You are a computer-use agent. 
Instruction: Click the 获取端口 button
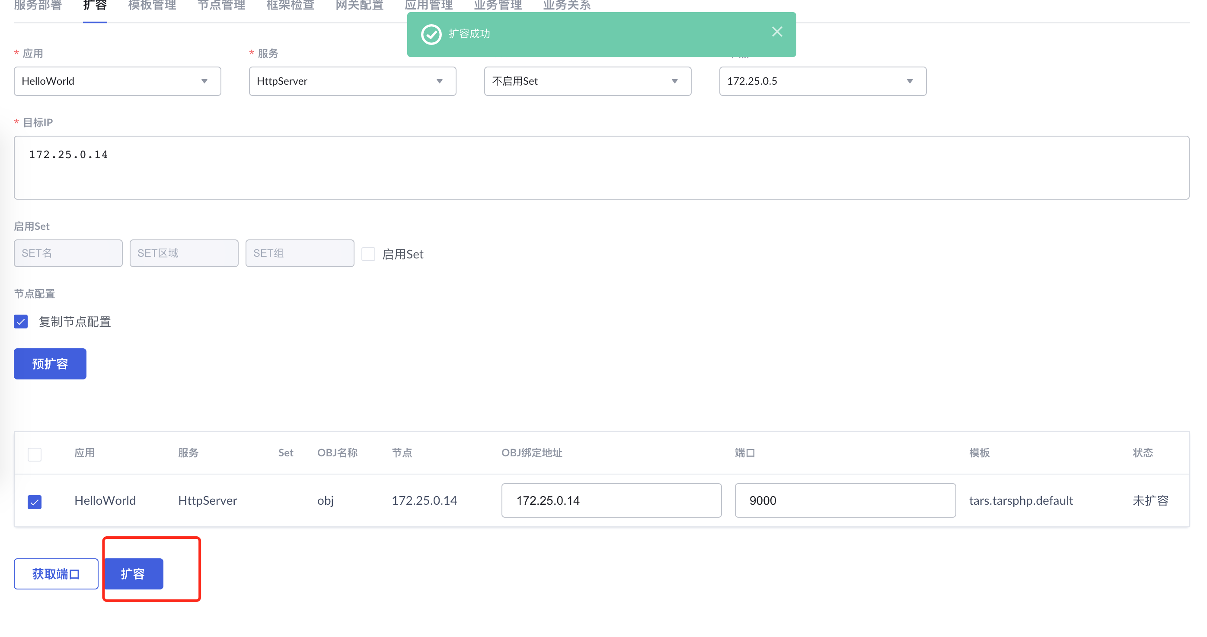point(56,574)
